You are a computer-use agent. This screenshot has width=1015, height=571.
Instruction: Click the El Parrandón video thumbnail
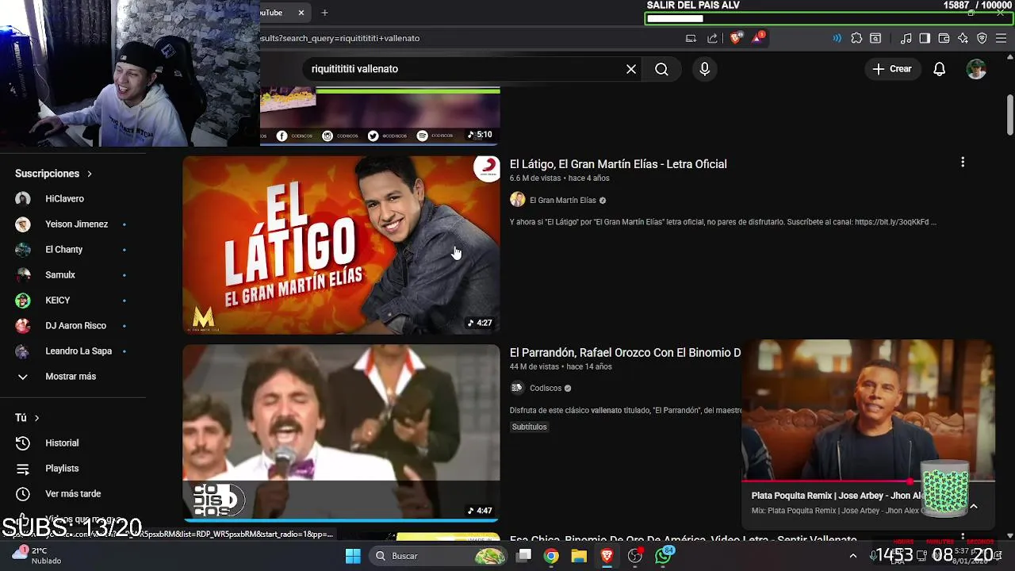pos(341,433)
